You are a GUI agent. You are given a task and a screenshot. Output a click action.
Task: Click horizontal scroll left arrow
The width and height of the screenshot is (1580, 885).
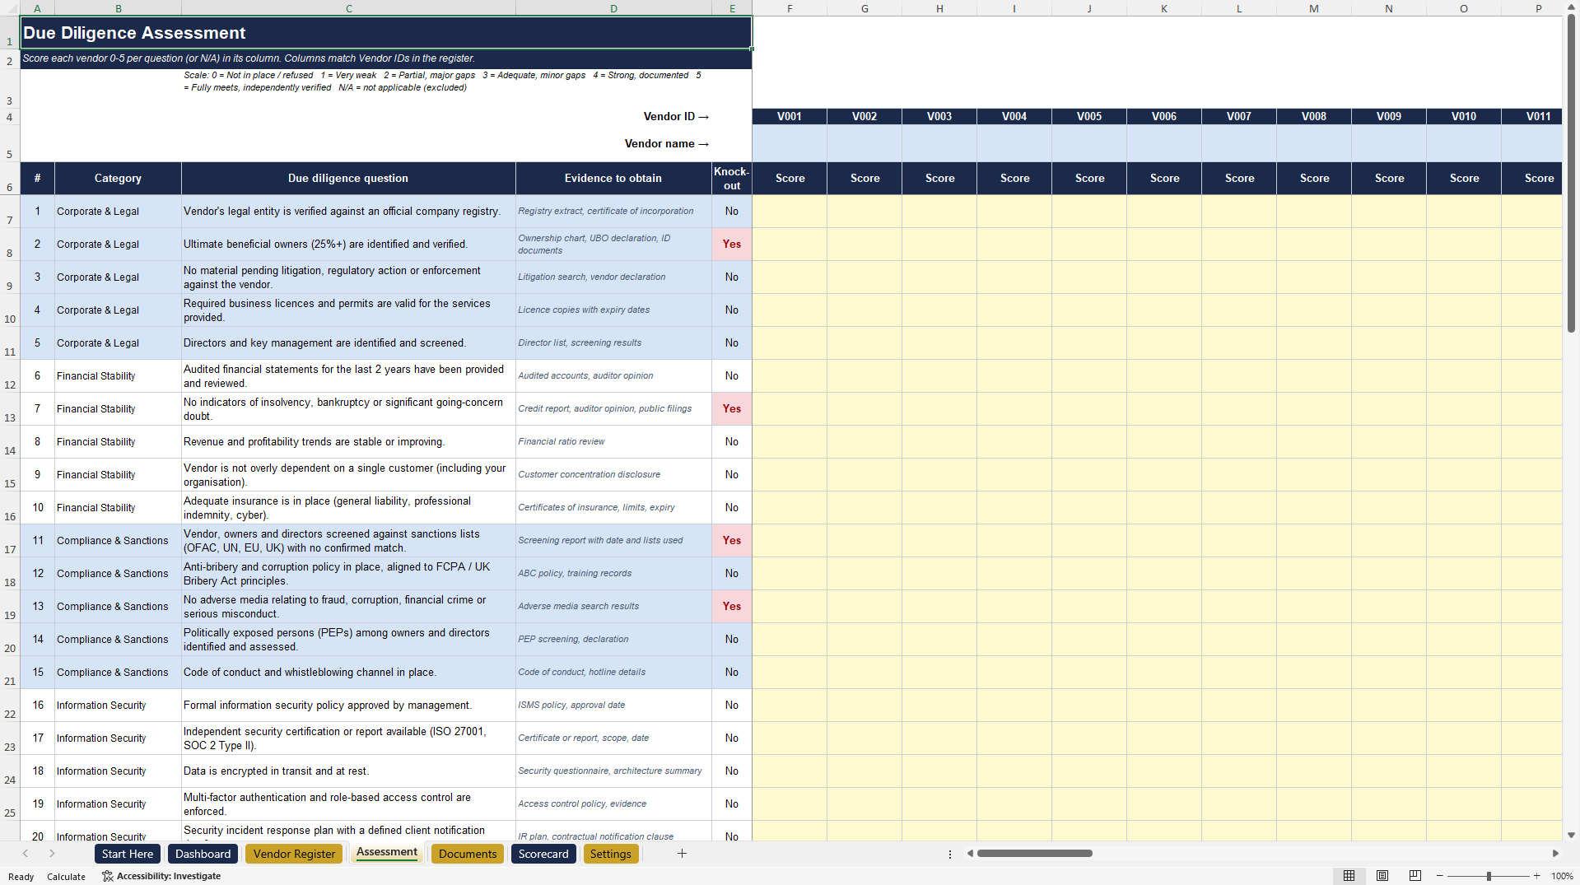pyautogui.click(x=971, y=854)
